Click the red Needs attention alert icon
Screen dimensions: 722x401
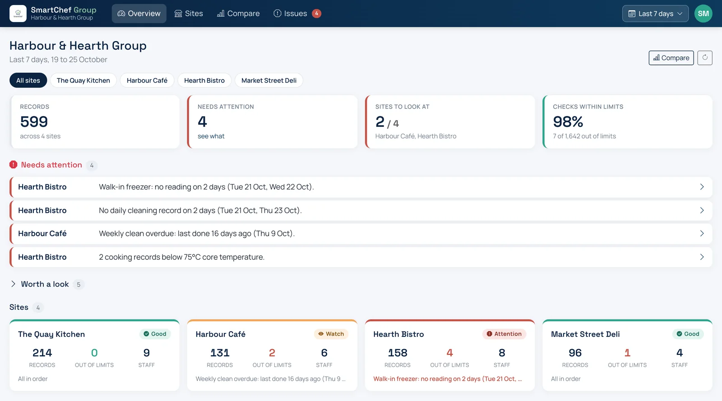click(14, 165)
